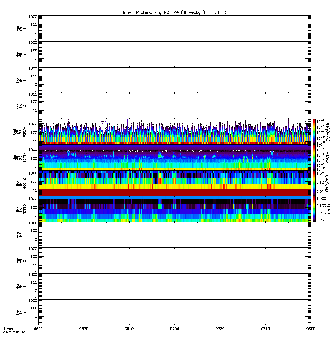Click the <|nT|> color bar
The image size is (332, 354).
click(x=314, y=209)
